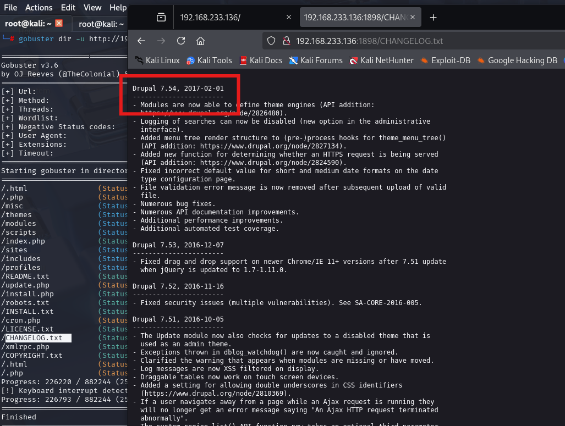The image size is (565, 426).
Task: Open the terminal Help menu
Action: (x=118, y=8)
